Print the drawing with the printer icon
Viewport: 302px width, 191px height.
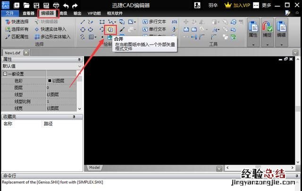(56, 5)
